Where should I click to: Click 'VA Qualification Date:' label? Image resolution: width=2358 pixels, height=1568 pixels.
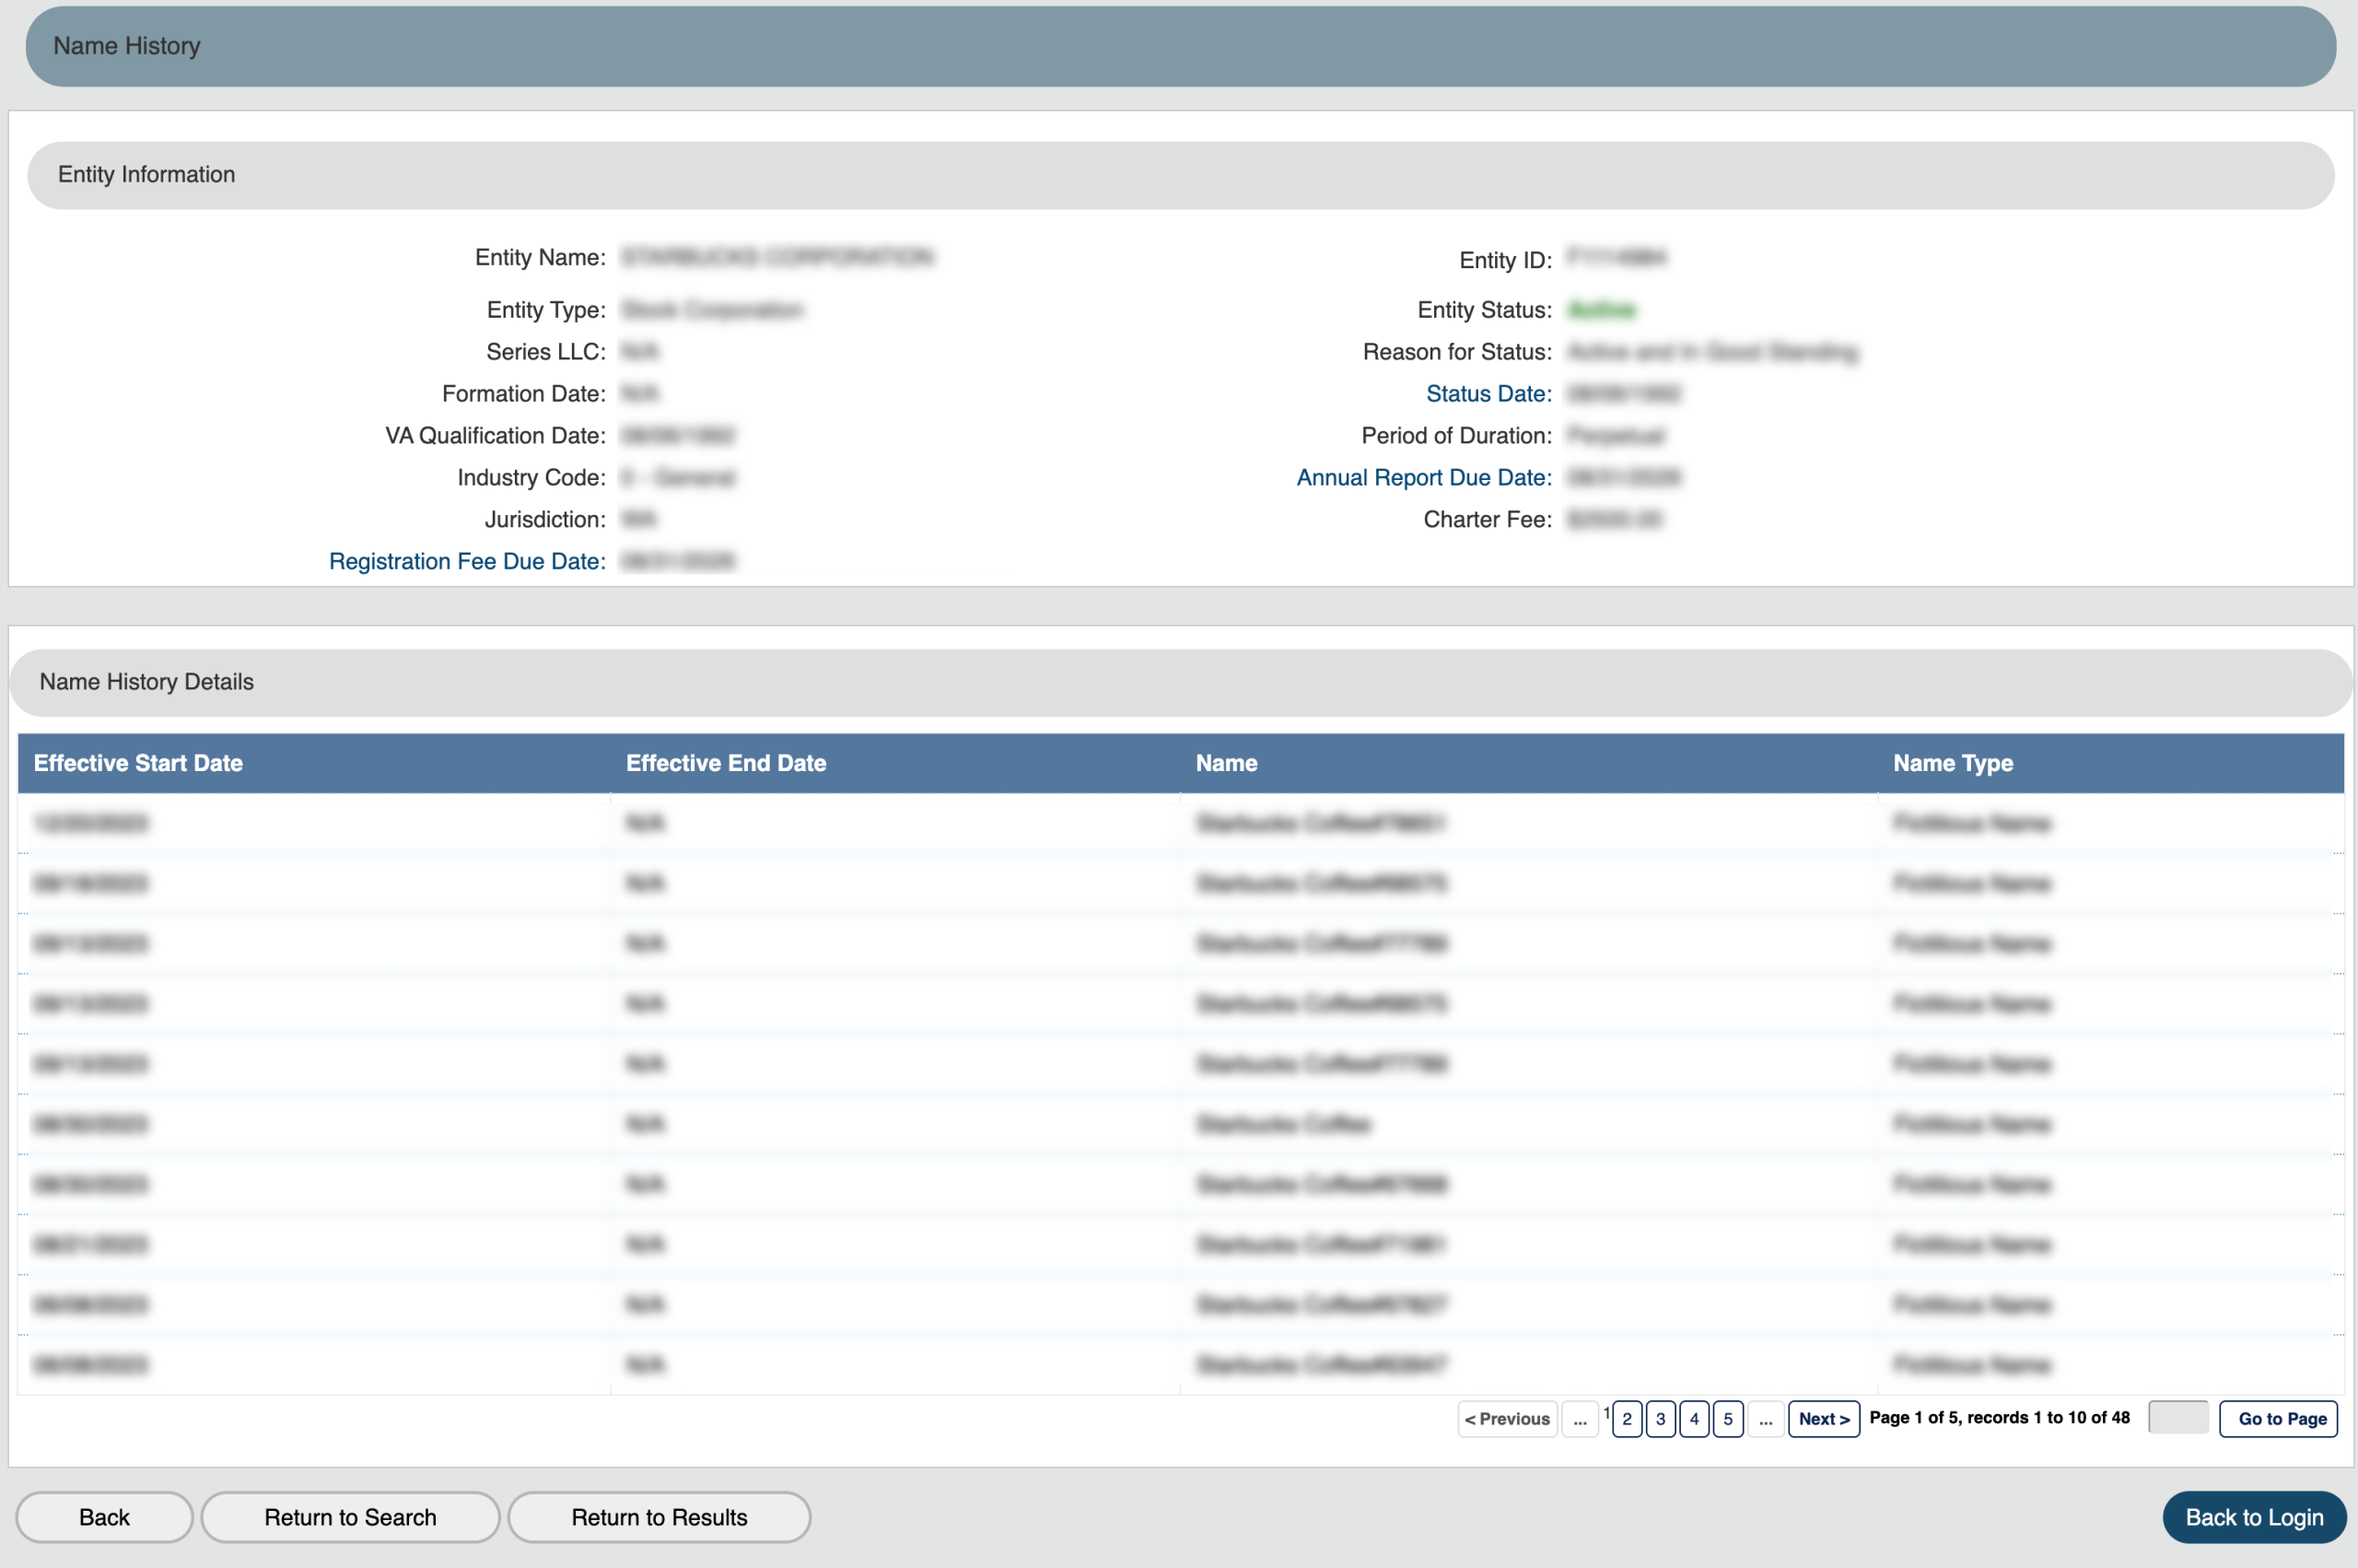(496, 436)
